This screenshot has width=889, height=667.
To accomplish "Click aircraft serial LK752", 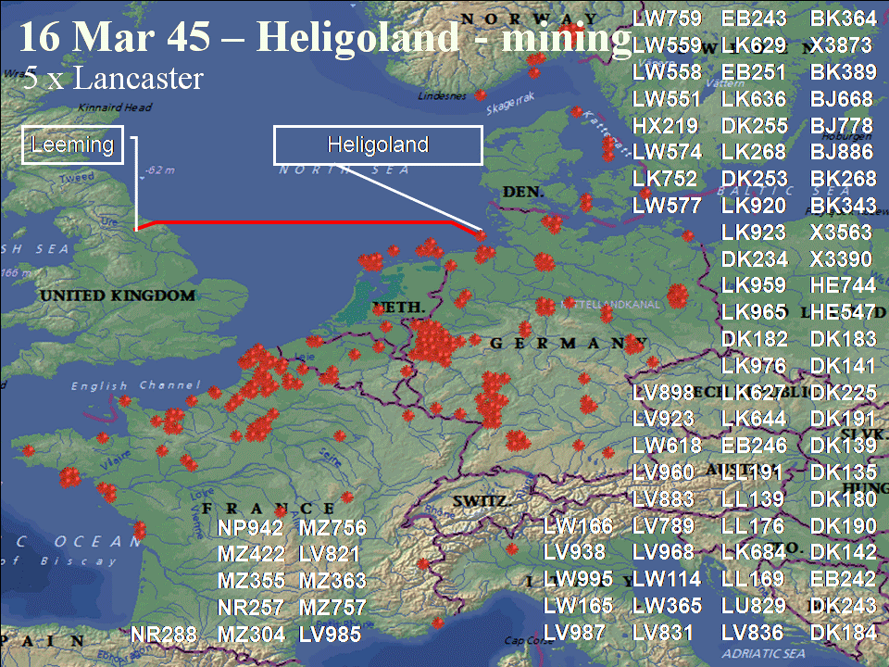I will 665,179.
